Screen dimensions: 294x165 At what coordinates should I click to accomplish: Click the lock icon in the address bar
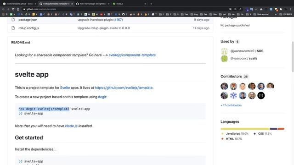click(x=24, y=9)
